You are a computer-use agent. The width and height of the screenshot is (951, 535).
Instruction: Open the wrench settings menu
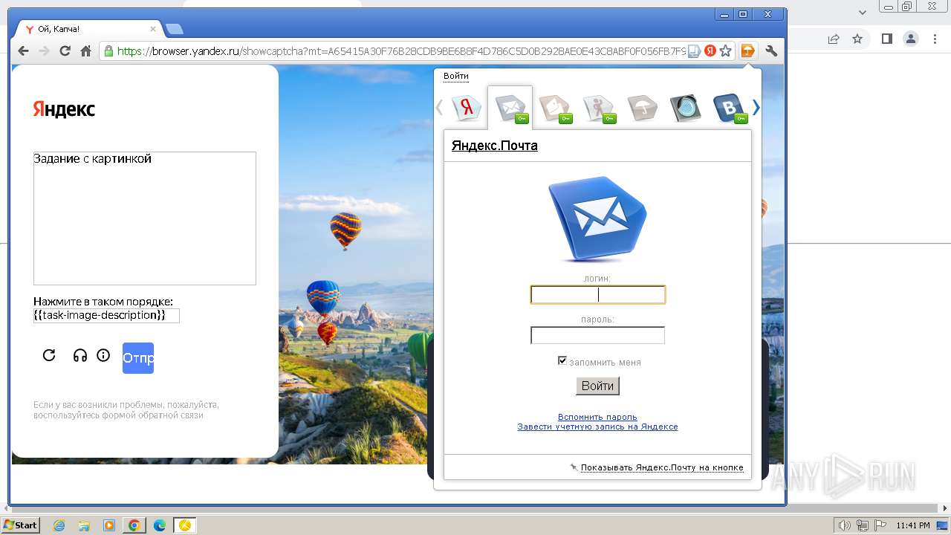pos(771,51)
